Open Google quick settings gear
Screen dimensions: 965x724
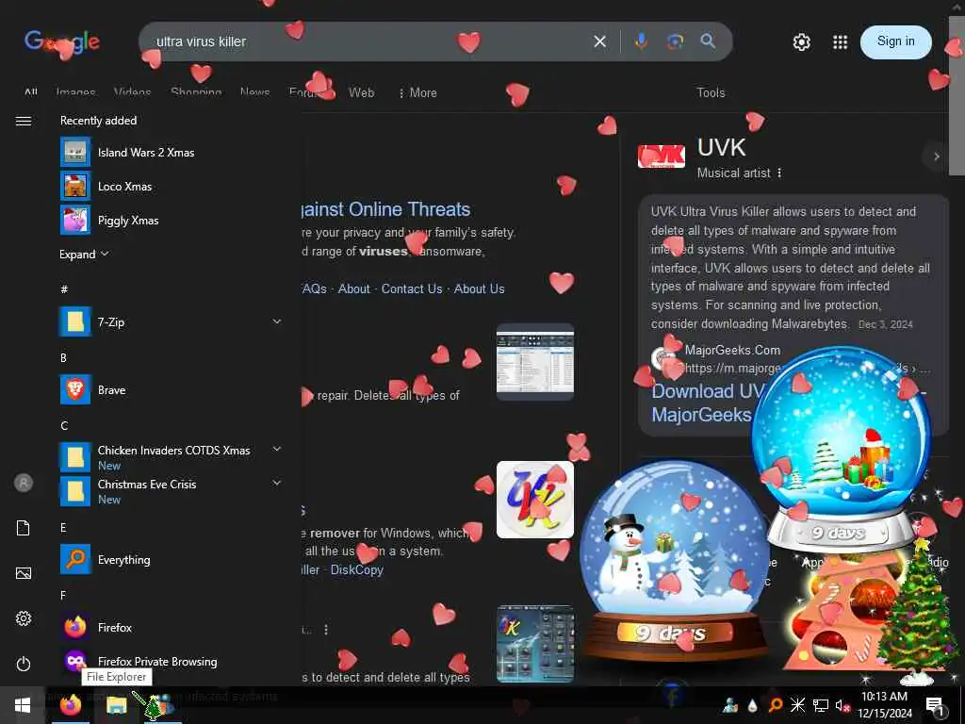click(801, 41)
